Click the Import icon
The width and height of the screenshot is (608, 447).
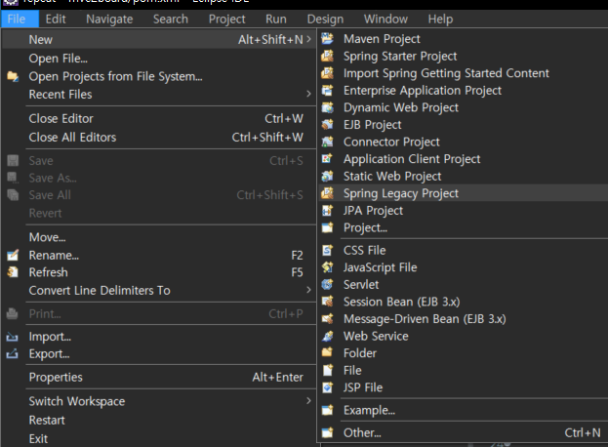click(x=13, y=337)
